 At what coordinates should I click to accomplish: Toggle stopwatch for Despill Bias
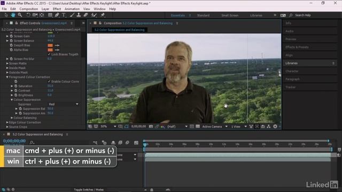pos(11,45)
